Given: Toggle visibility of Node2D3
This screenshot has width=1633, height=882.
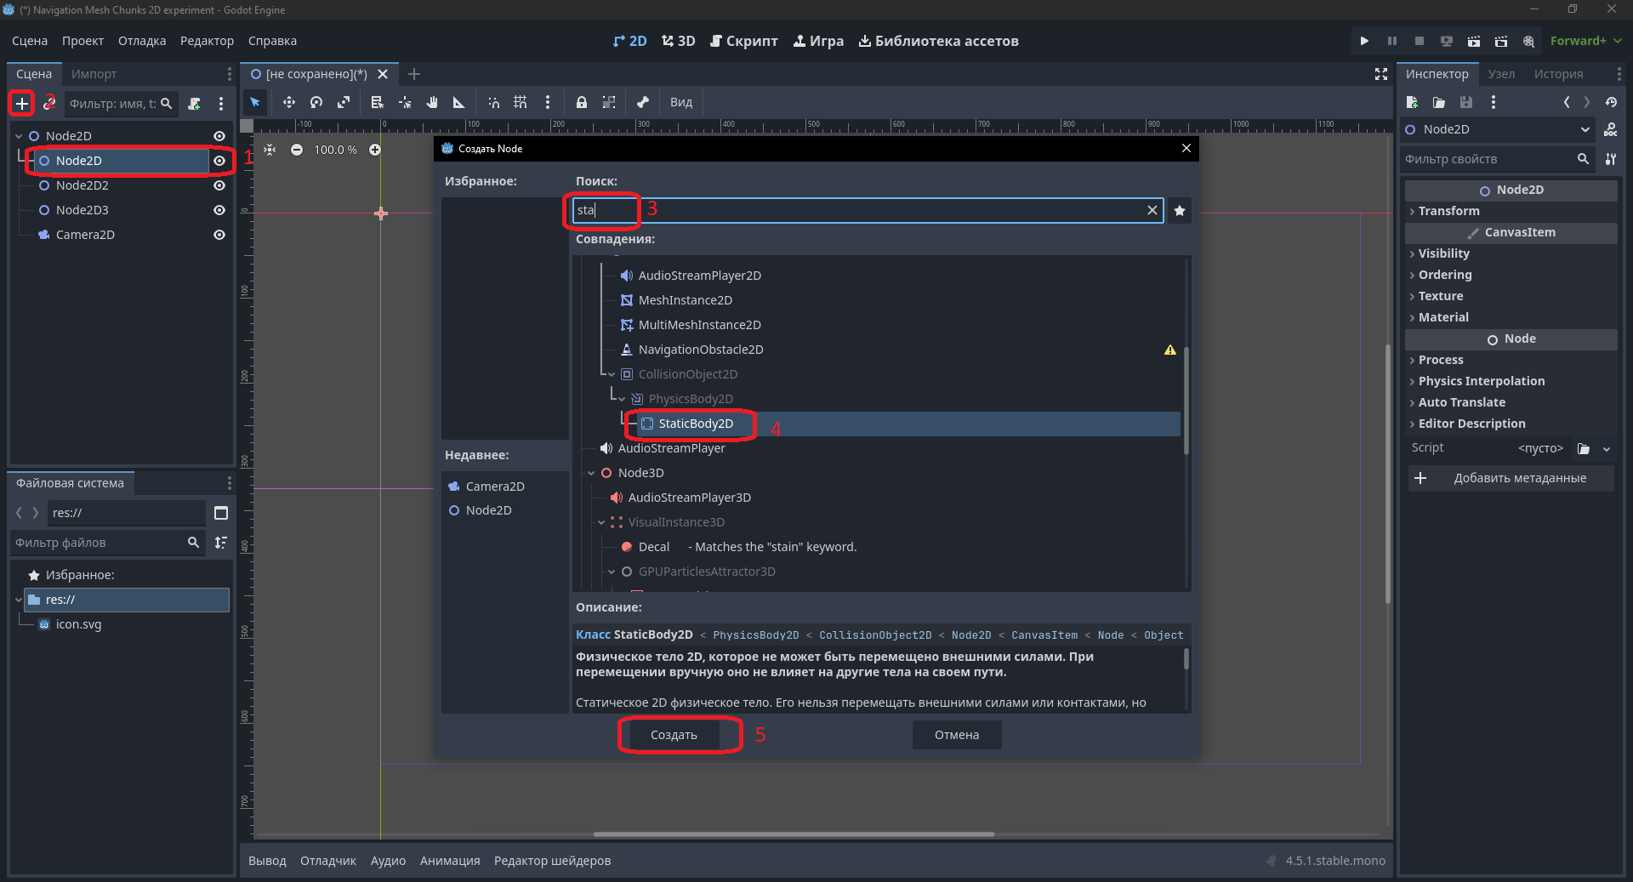Looking at the screenshot, I should coord(219,210).
